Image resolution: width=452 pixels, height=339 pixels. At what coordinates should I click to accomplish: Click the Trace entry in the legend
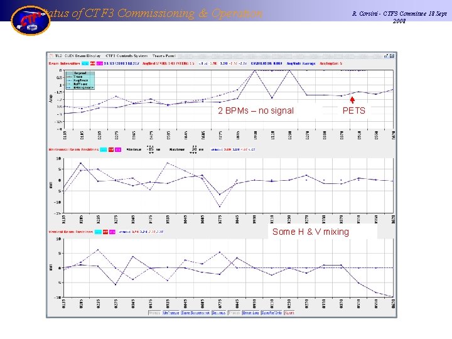point(78,77)
